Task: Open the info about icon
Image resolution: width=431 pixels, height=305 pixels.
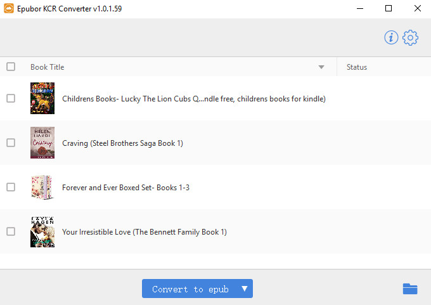Action: [391, 37]
